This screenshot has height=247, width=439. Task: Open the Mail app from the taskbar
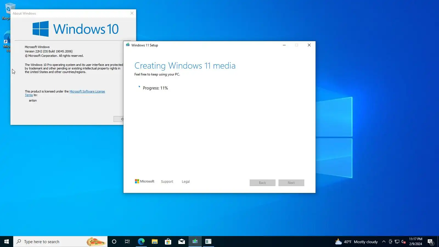[x=181, y=242]
